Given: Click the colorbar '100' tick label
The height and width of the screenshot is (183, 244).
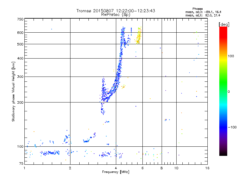Looking at the screenshot, I should click(231, 56).
